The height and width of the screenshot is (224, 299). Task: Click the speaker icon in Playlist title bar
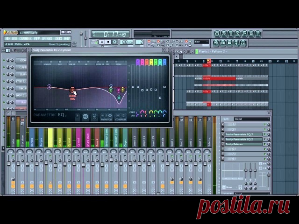click(x=192, y=51)
